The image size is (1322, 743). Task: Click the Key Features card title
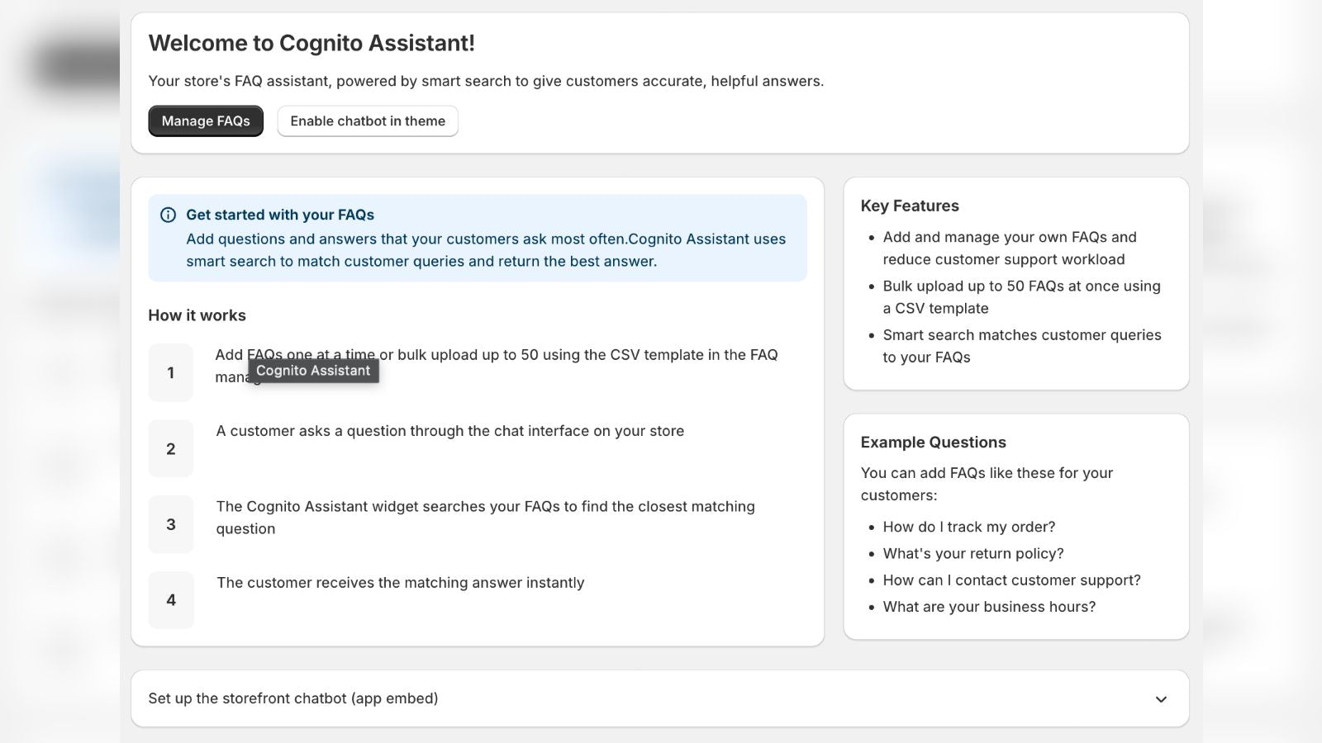pyautogui.click(x=910, y=206)
